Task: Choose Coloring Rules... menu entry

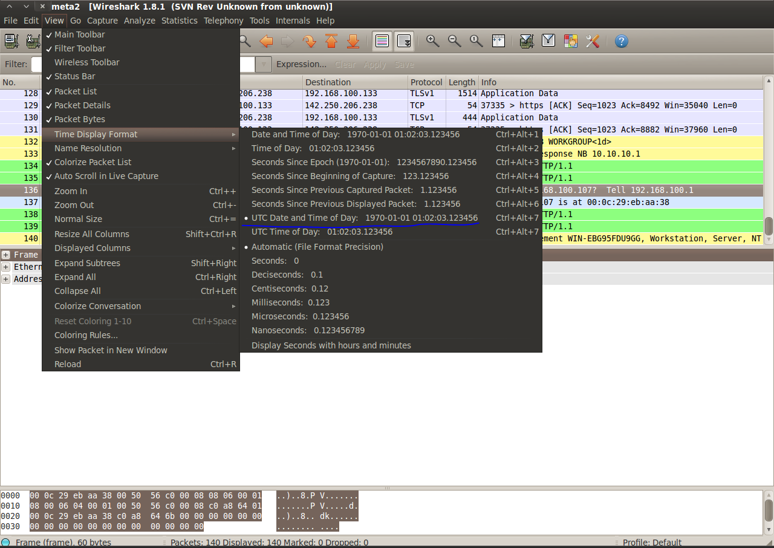Action: [141, 335]
